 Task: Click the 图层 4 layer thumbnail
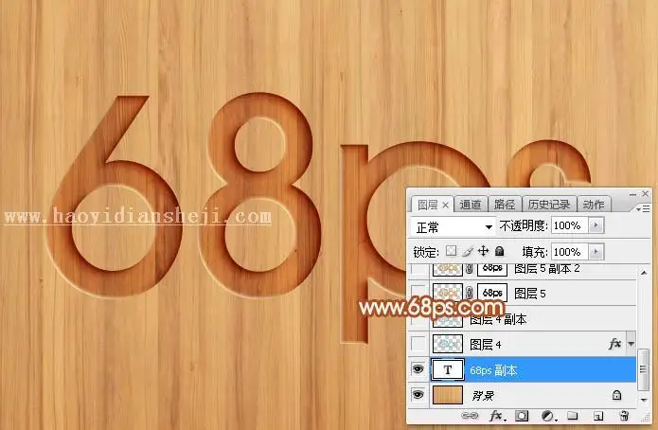pyautogui.click(x=447, y=344)
